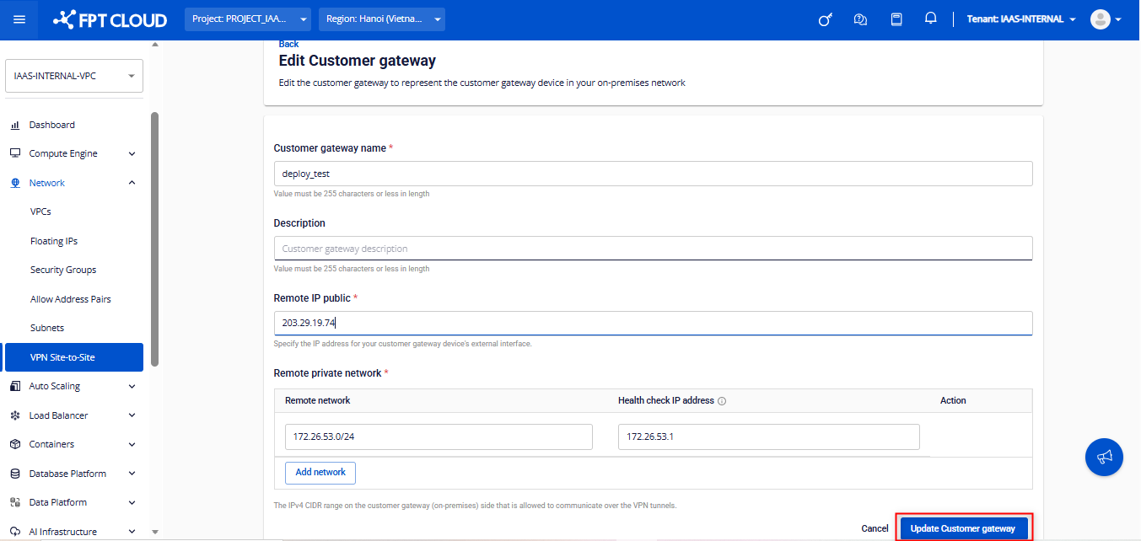
Task: Click the Add network button
Action: tap(320, 473)
